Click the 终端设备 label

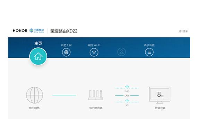point(160,108)
